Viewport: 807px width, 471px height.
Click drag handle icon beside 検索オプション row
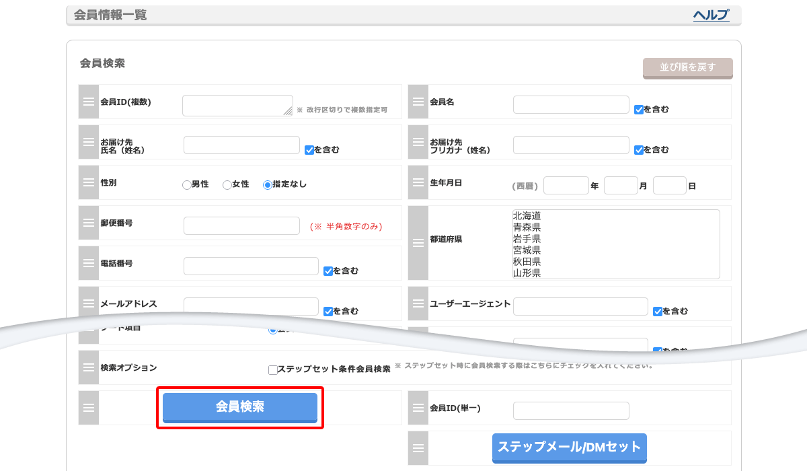(x=89, y=367)
